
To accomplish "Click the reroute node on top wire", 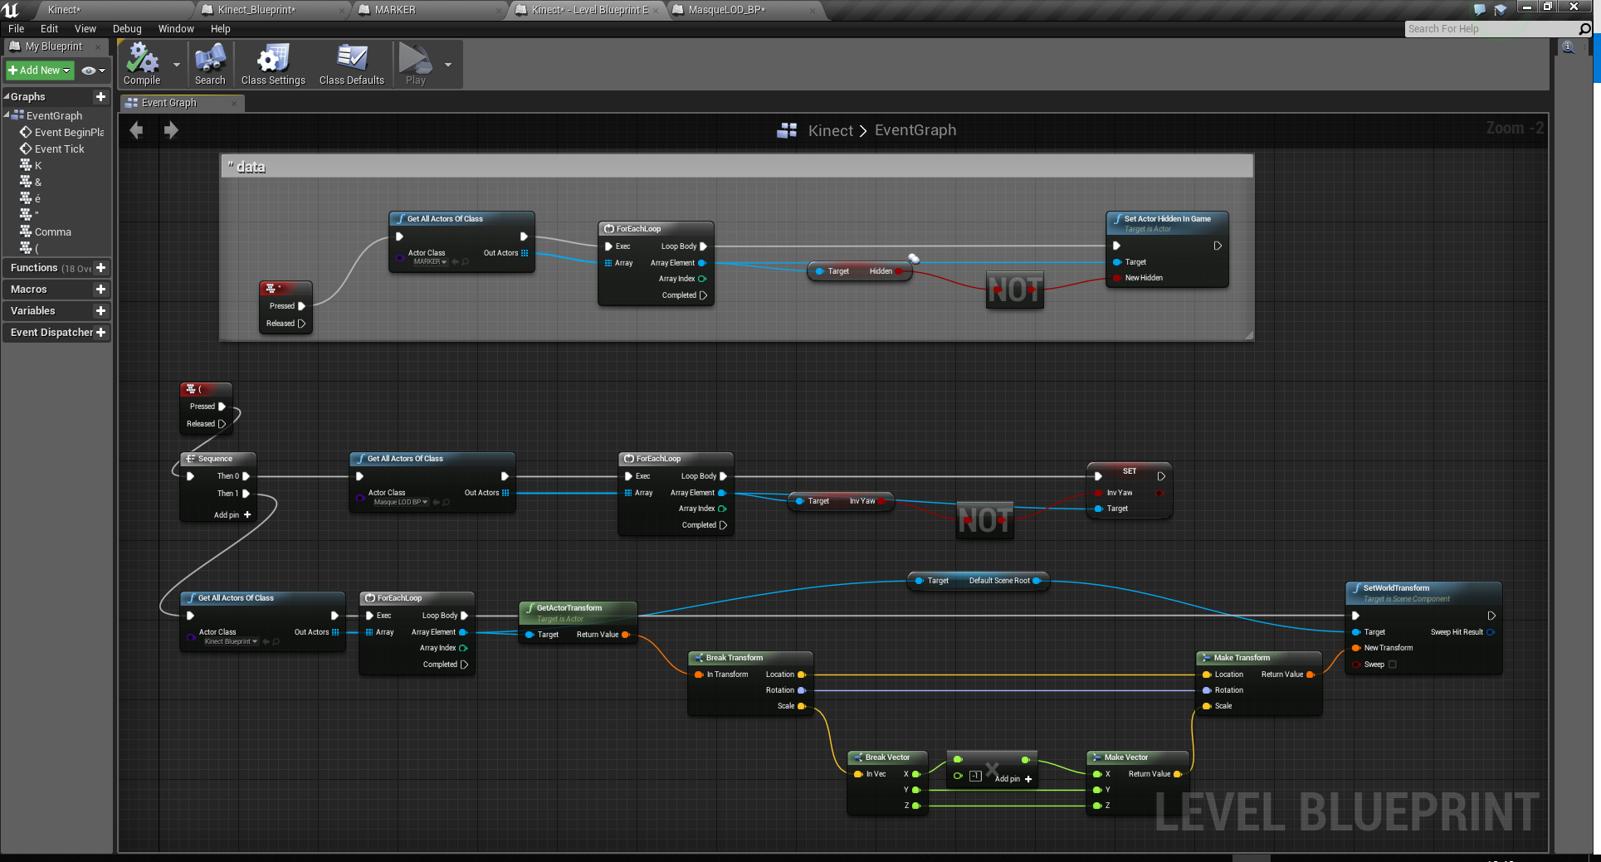I will pyautogui.click(x=913, y=259).
